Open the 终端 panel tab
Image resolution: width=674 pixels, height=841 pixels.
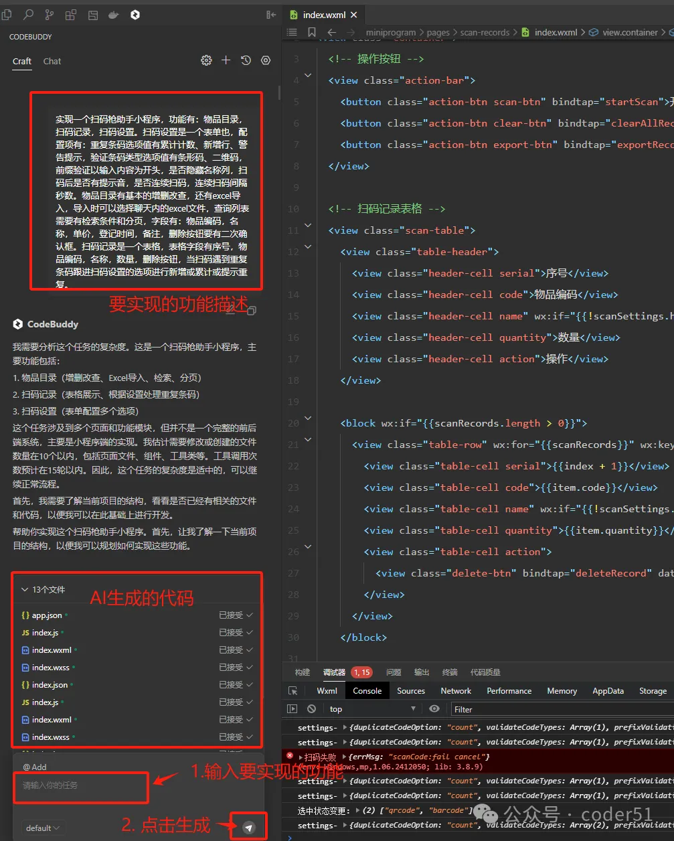point(450,672)
